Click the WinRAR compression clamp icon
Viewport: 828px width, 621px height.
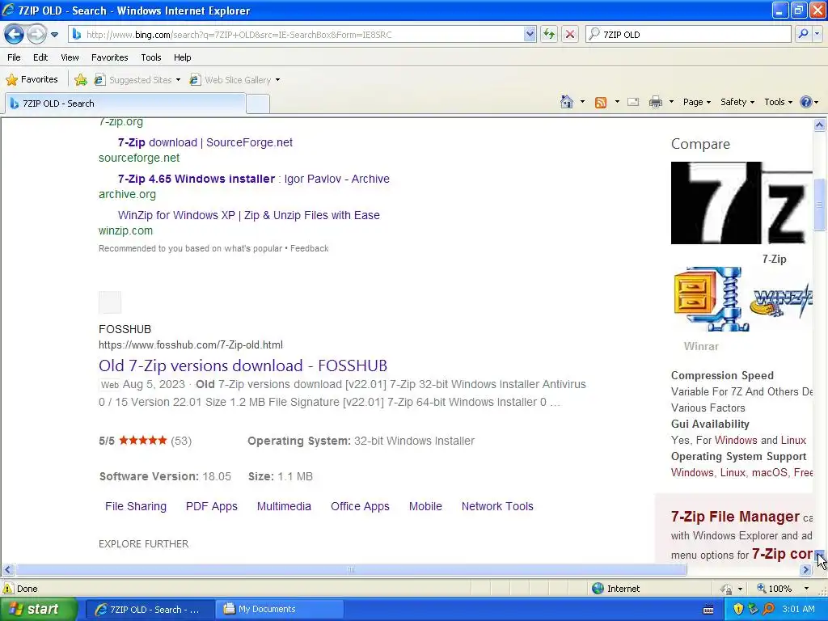point(710,299)
